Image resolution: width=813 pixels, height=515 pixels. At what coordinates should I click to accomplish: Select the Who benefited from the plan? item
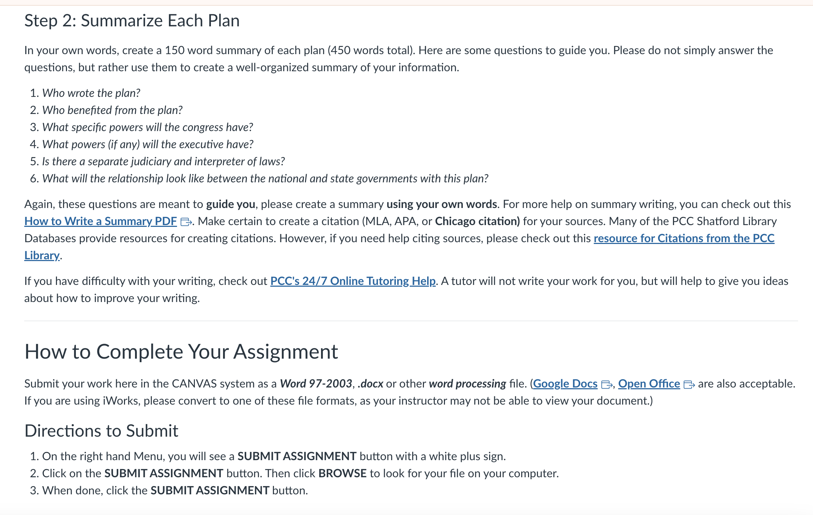pos(112,110)
